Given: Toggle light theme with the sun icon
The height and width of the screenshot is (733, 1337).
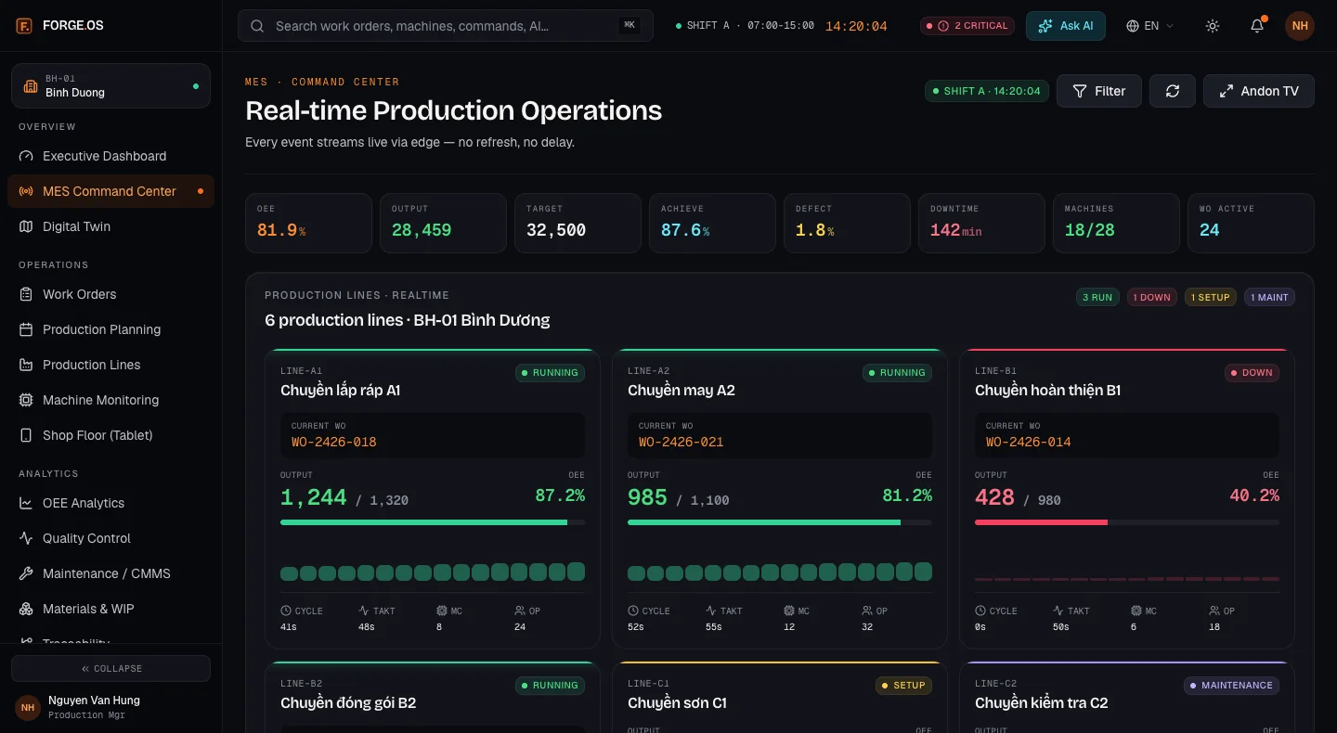Looking at the screenshot, I should (1213, 26).
